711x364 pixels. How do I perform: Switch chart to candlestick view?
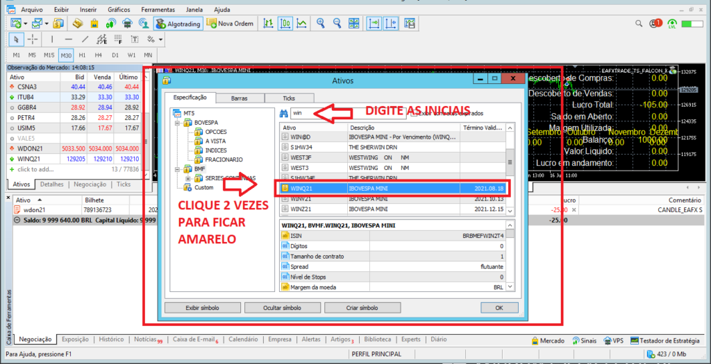pos(285,24)
